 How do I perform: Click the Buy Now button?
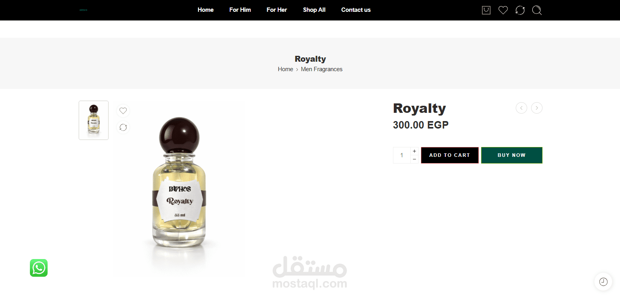coord(511,155)
